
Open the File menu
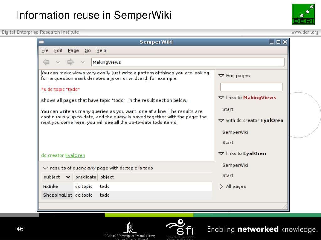[45, 50]
